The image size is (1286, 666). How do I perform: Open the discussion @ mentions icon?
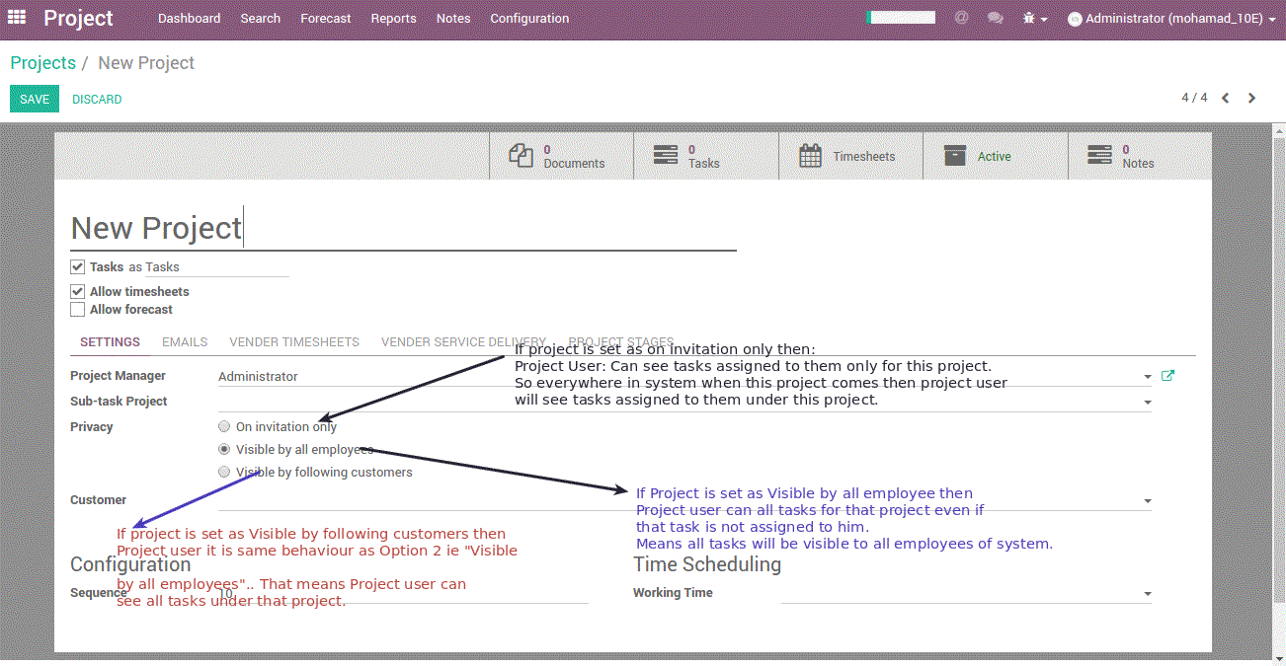pos(961,18)
